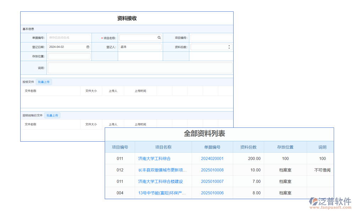Select the 登记人 field containing 孟浩

coord(140,47)
